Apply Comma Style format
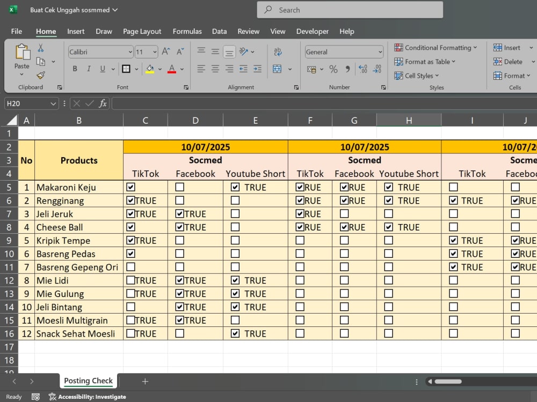 (347, 69)
